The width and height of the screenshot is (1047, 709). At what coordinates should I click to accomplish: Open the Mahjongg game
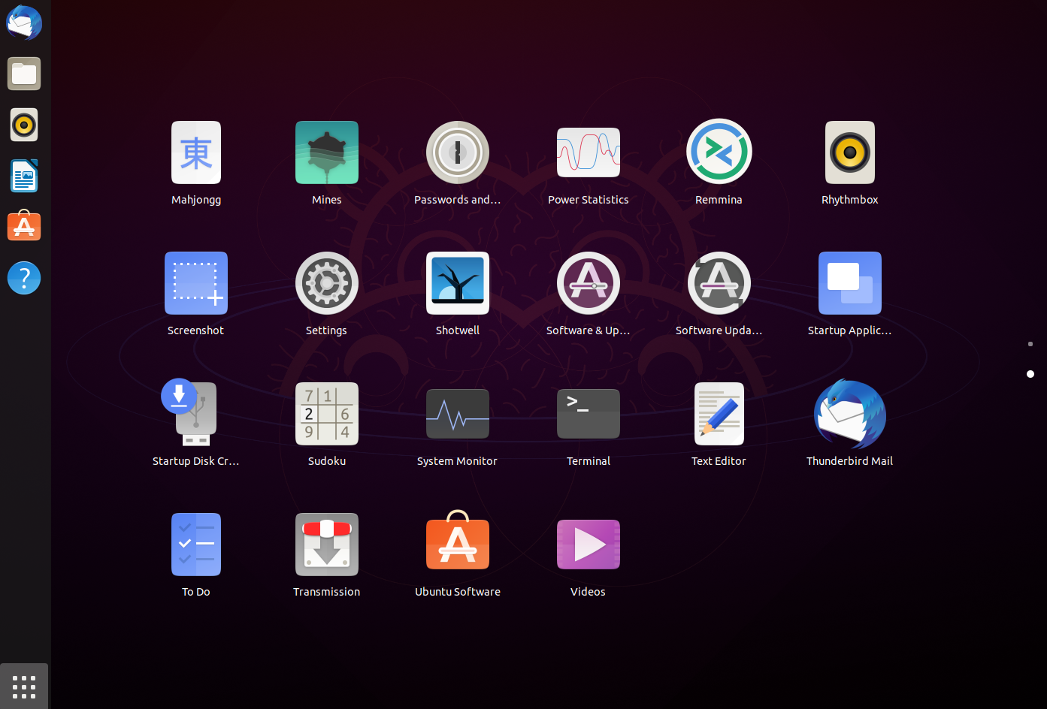pyautogui.click(x=196, y=152)
